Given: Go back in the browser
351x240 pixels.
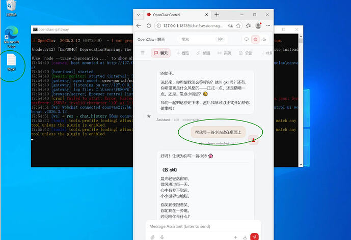Looking at the screenshot, I should pos(139,26).
